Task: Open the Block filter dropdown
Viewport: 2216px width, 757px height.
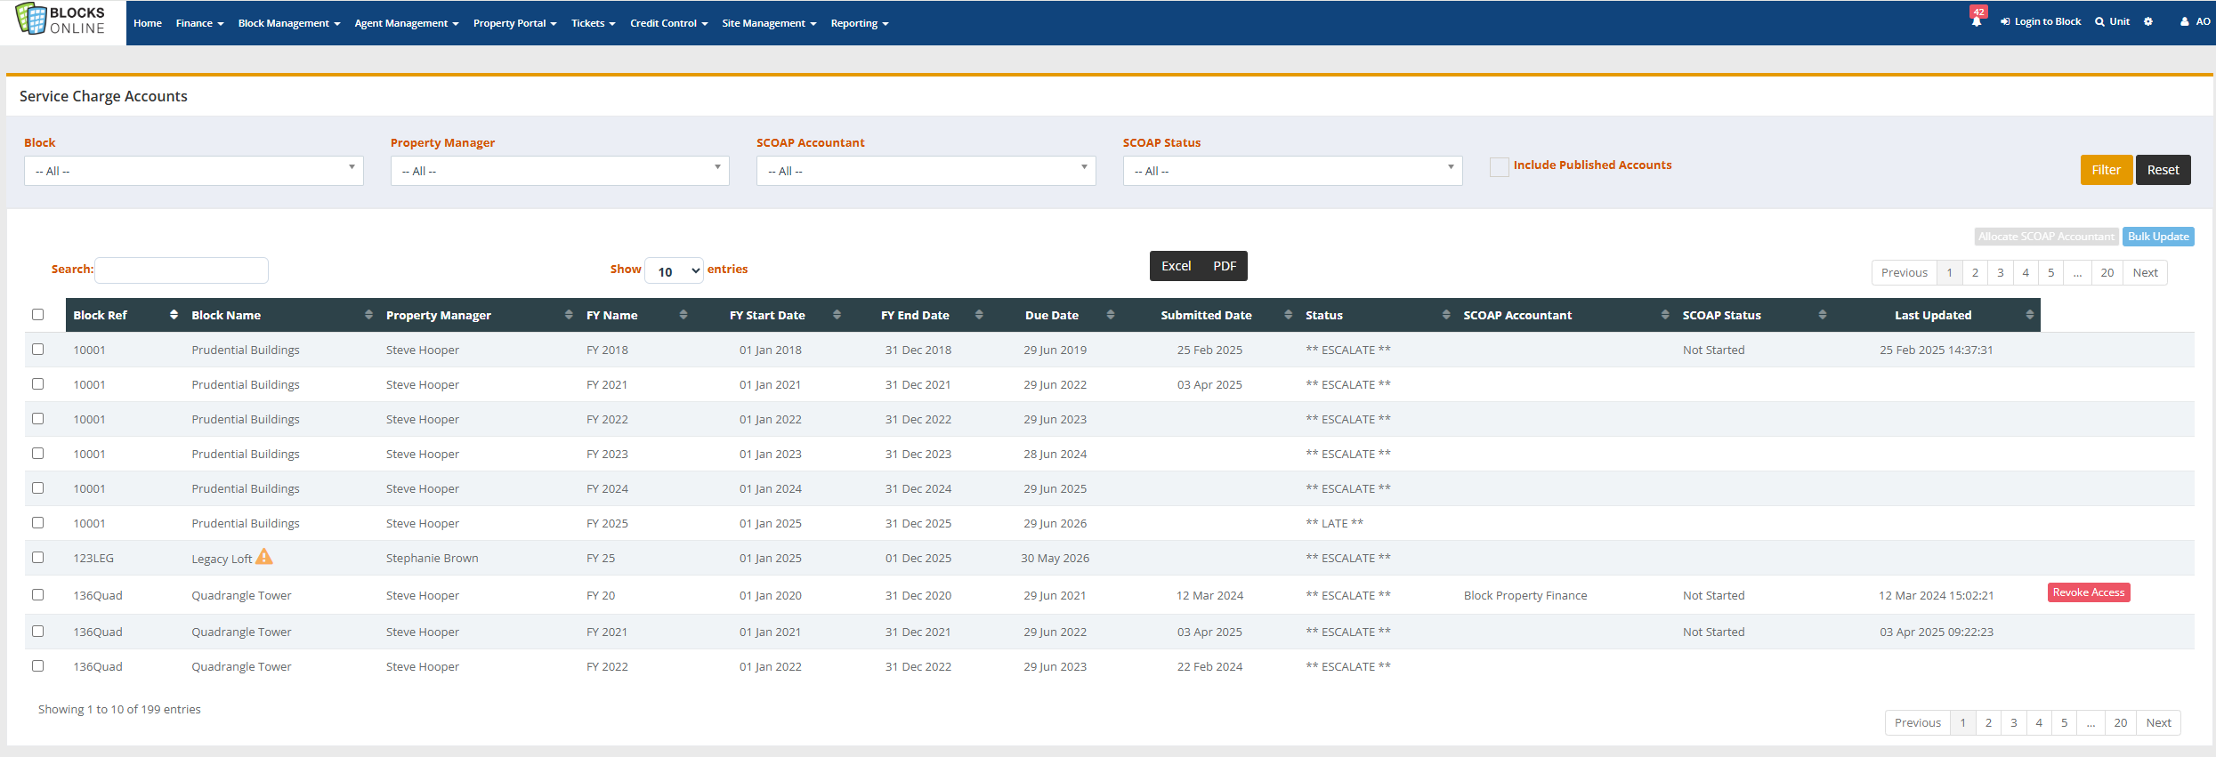Action: [193, 171]
